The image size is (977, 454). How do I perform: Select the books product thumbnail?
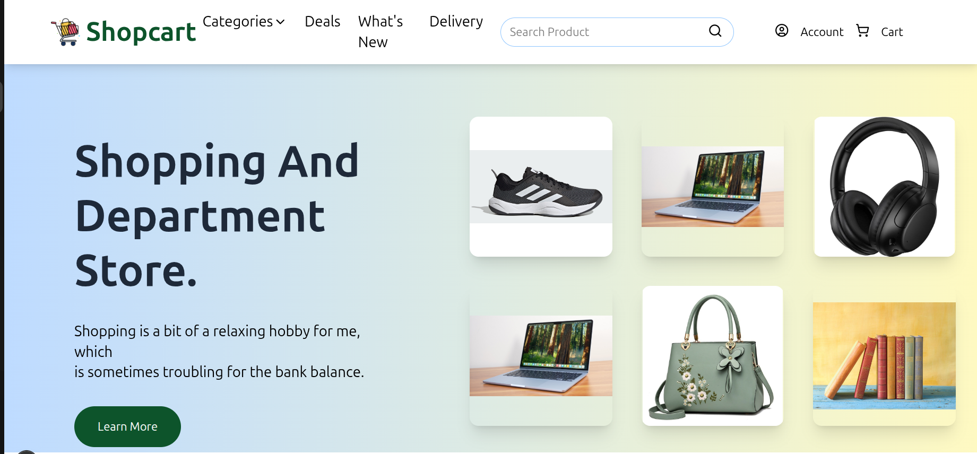pos(884,356)
